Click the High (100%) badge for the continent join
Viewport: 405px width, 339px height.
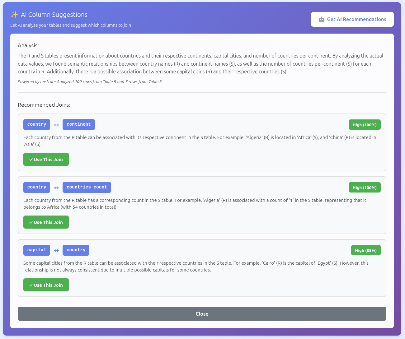364,125
